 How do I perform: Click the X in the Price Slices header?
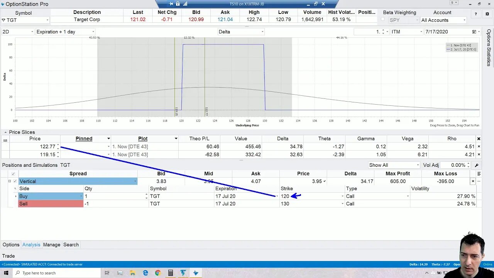click(479, 139)
